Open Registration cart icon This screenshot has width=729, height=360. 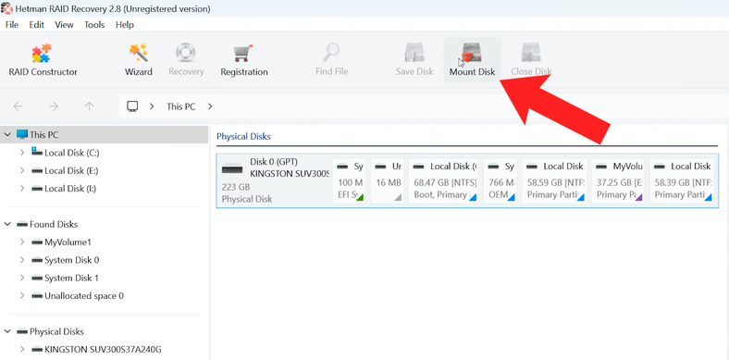click(x=243, y=54)
